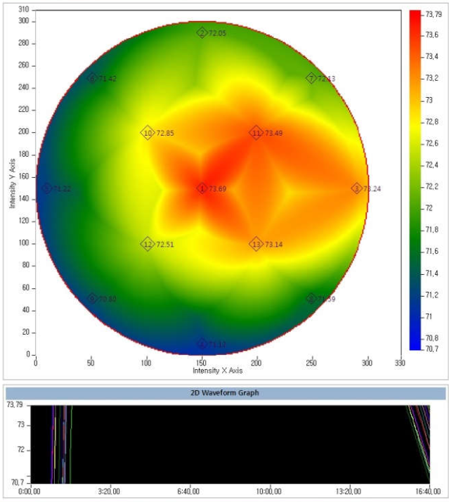Select the marker at the bottom edge of the circle
The image size is (449, 502).
pyautogui.click(x=202, y=344)
